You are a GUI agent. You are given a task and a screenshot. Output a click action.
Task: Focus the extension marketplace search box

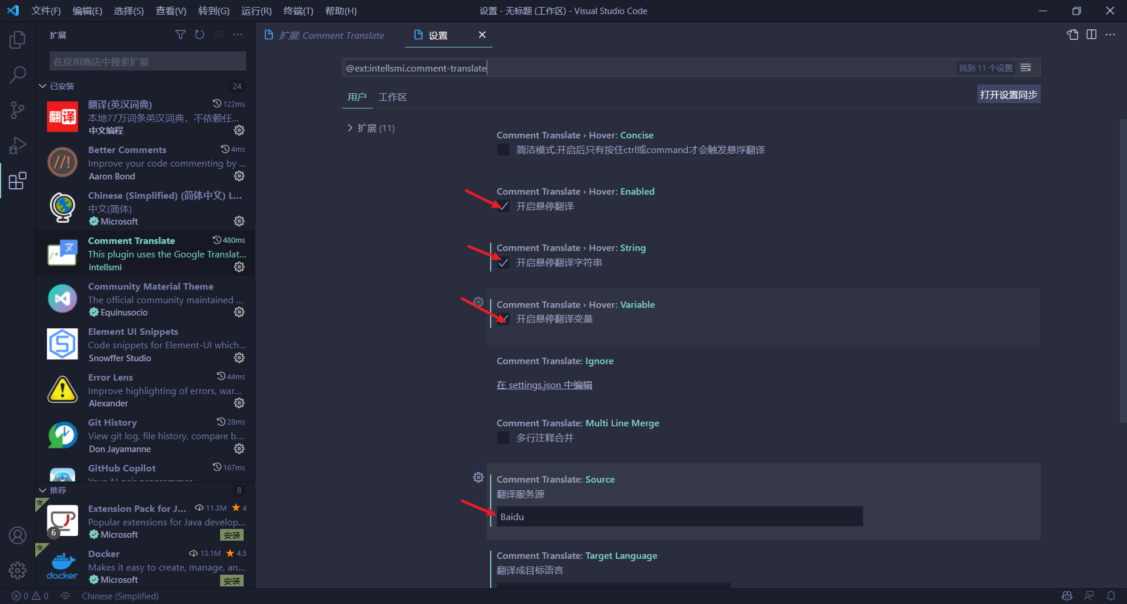click(148, 62)
